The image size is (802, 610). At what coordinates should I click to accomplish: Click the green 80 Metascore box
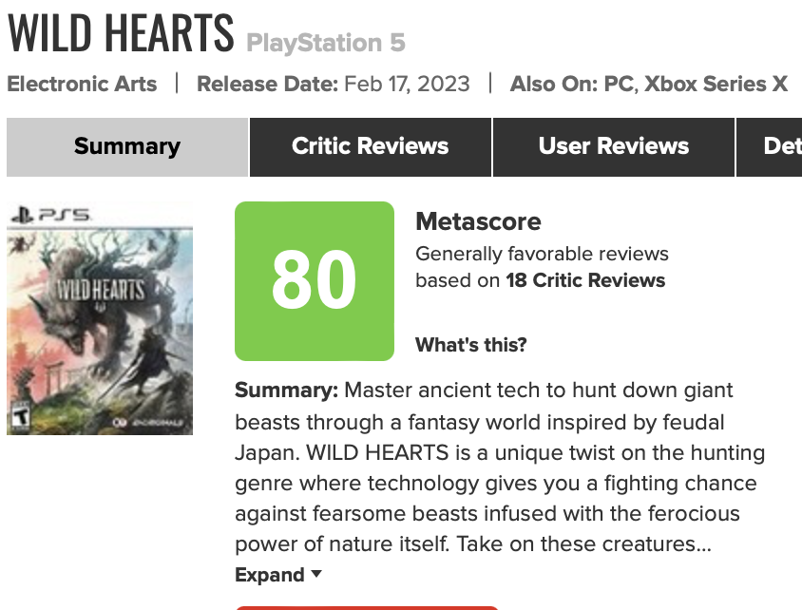pyautogui.click(x=315, y=281)
